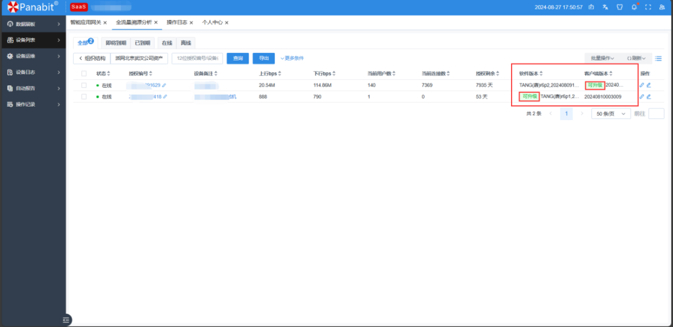Click edit pencil icon in the 53 天 row
Screen dimensions: 673x327
pyautogui.click(x=649, y=97)
